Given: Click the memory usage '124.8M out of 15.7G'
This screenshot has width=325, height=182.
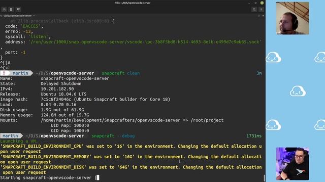Looking at the screenshot, I should click(65, 115).
